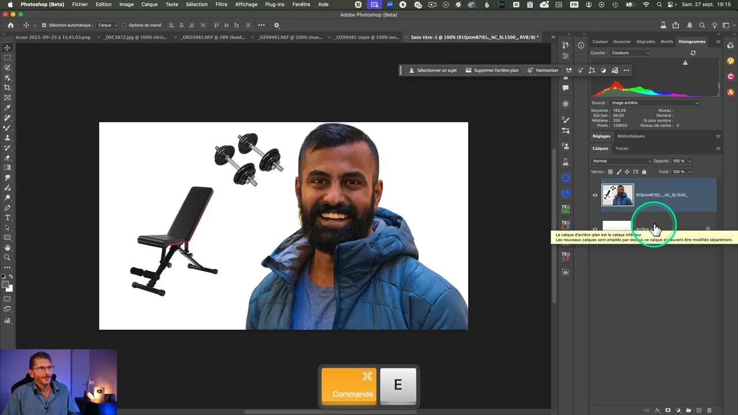Viewport: 738px width, 415px height.
Task: Enable the Options de transf. checkbox
Action: (x=124, y=25)
